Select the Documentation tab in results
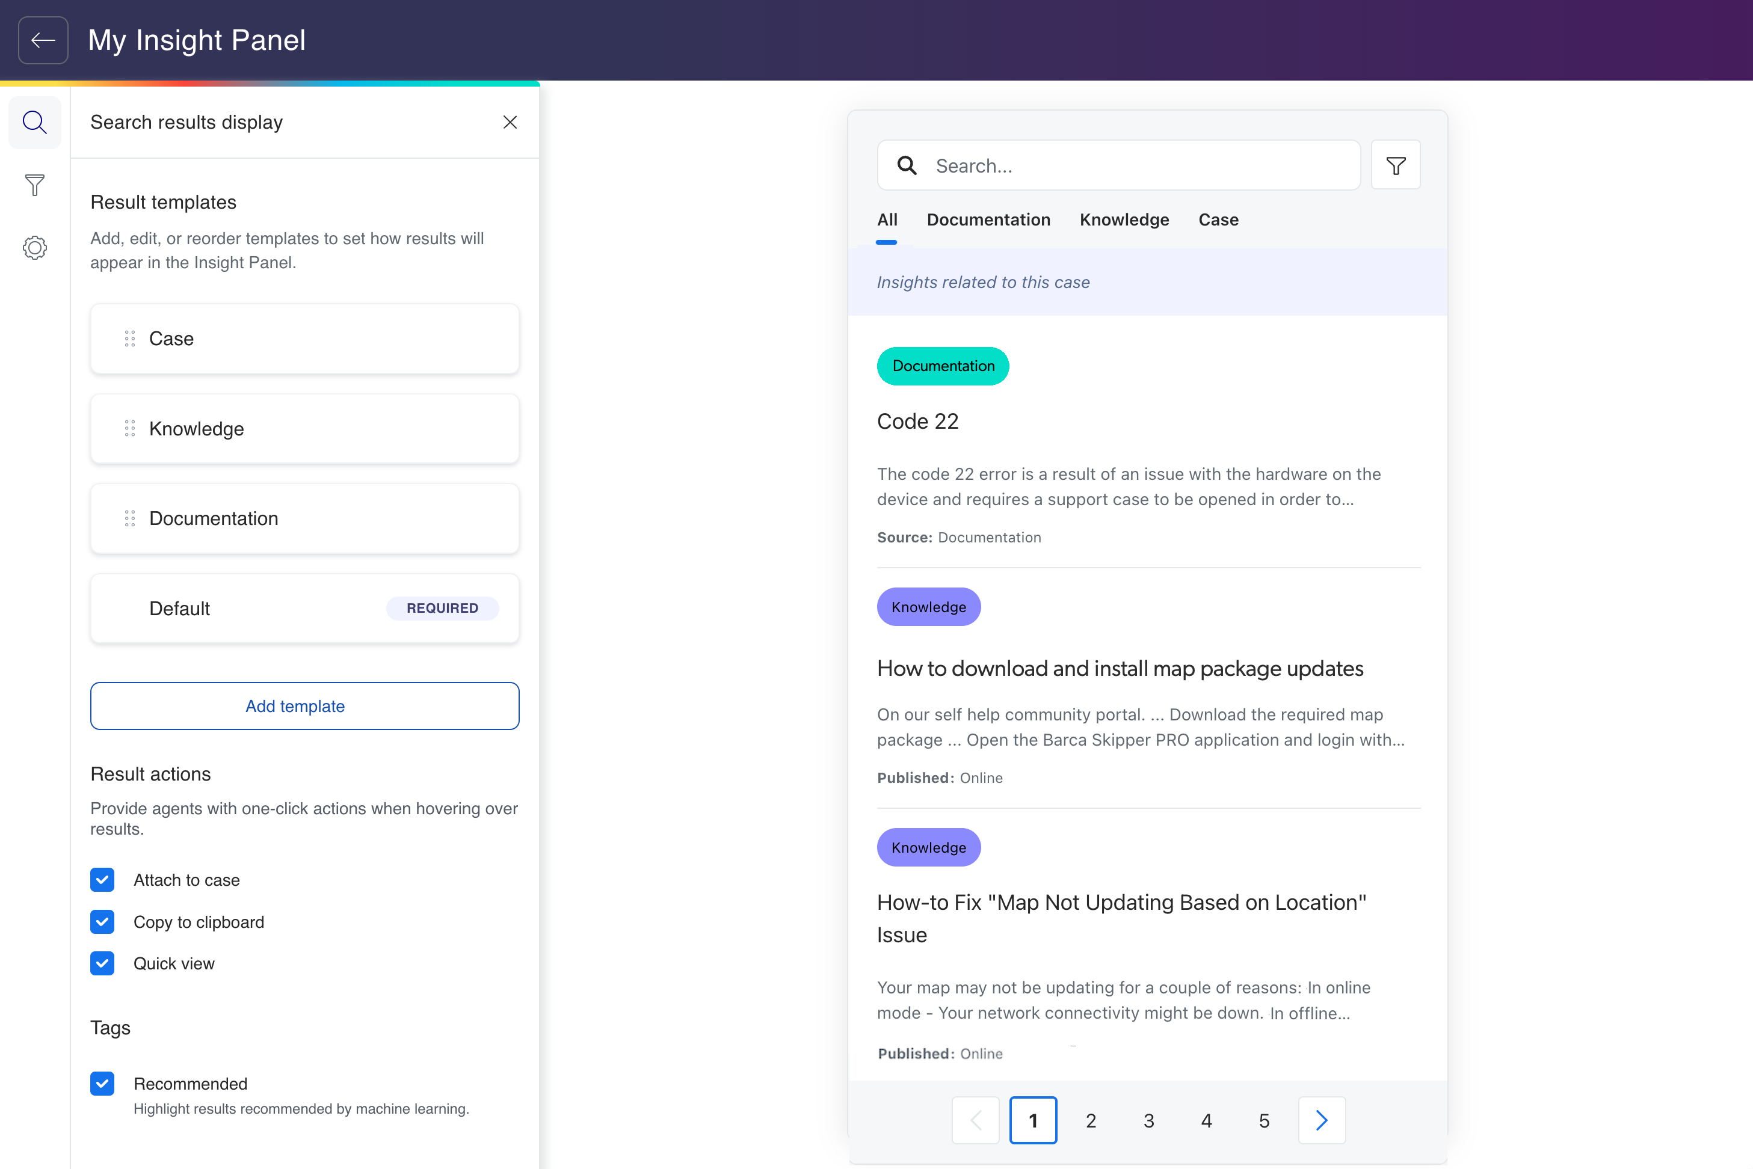The width and height of the screenshot is (1753, 1169). (x=988, y=219)
